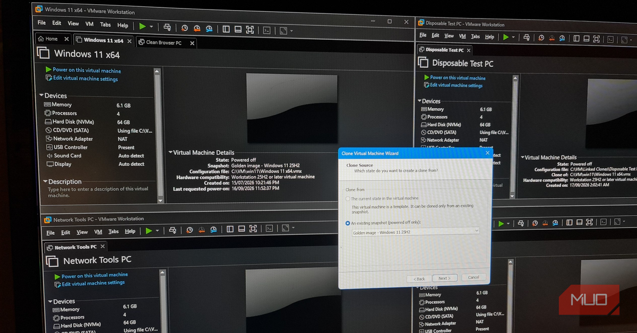Image resolution: width=637 pixels, height=333 pixels.
Task: Collapse Devices section in Network Tools PC window
Action: 49,301
